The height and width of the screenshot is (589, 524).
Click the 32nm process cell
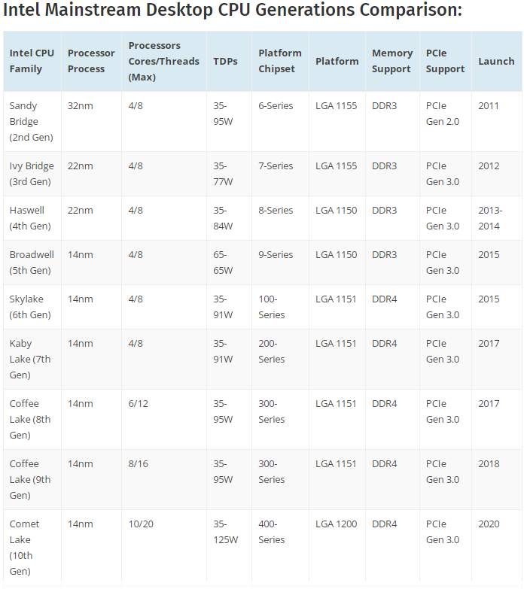coord(81,106)
